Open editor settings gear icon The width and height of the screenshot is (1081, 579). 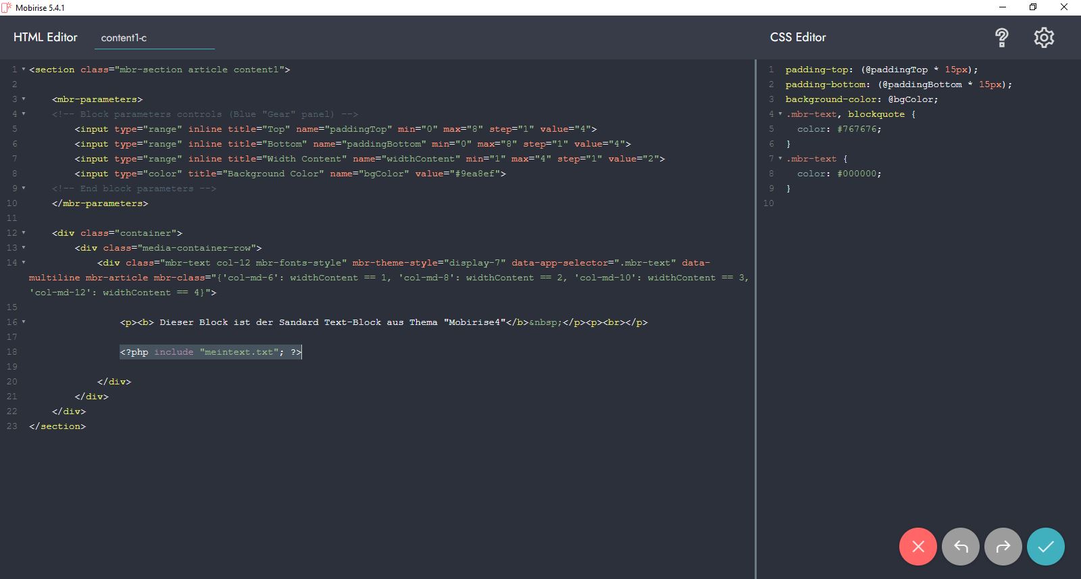[x=1044, y=38]
